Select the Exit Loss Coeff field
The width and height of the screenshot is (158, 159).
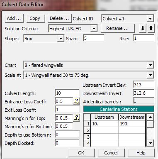click(x=67, y=110)
